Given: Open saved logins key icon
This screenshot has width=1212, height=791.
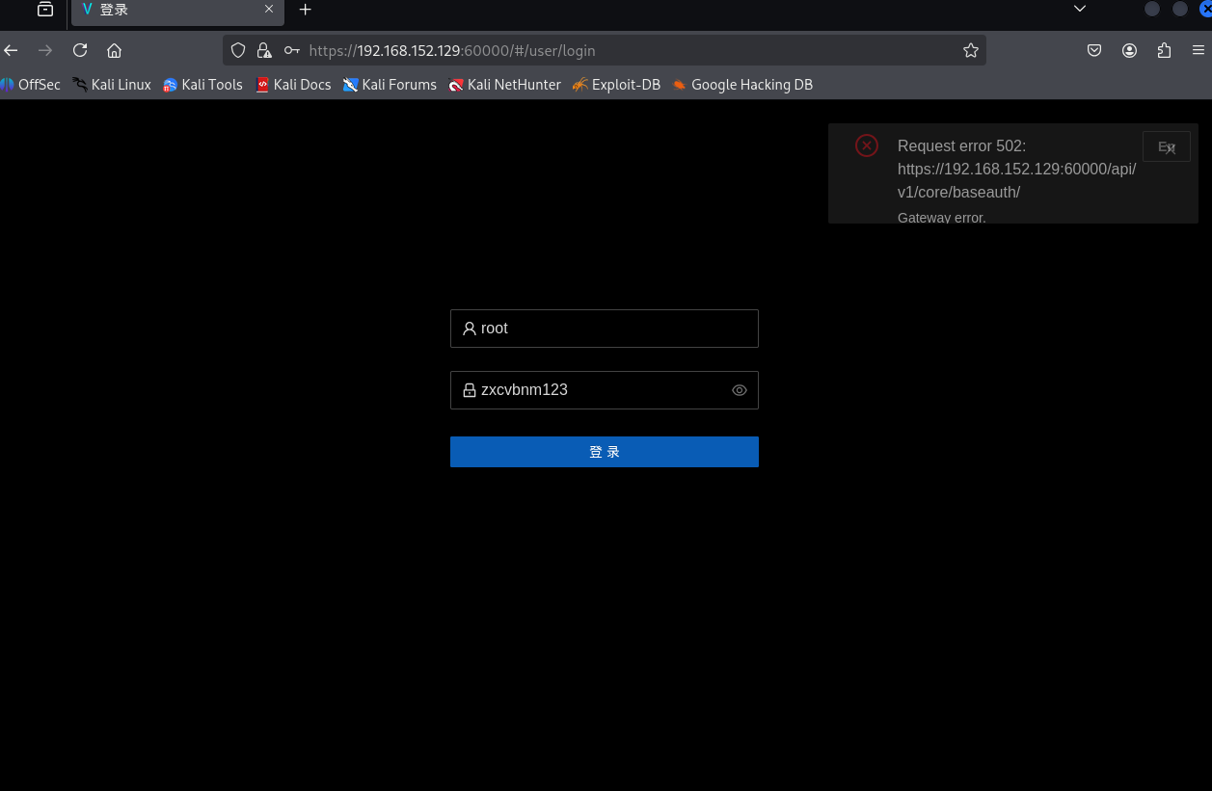Looking at the screenshot, I should (291, 50).
